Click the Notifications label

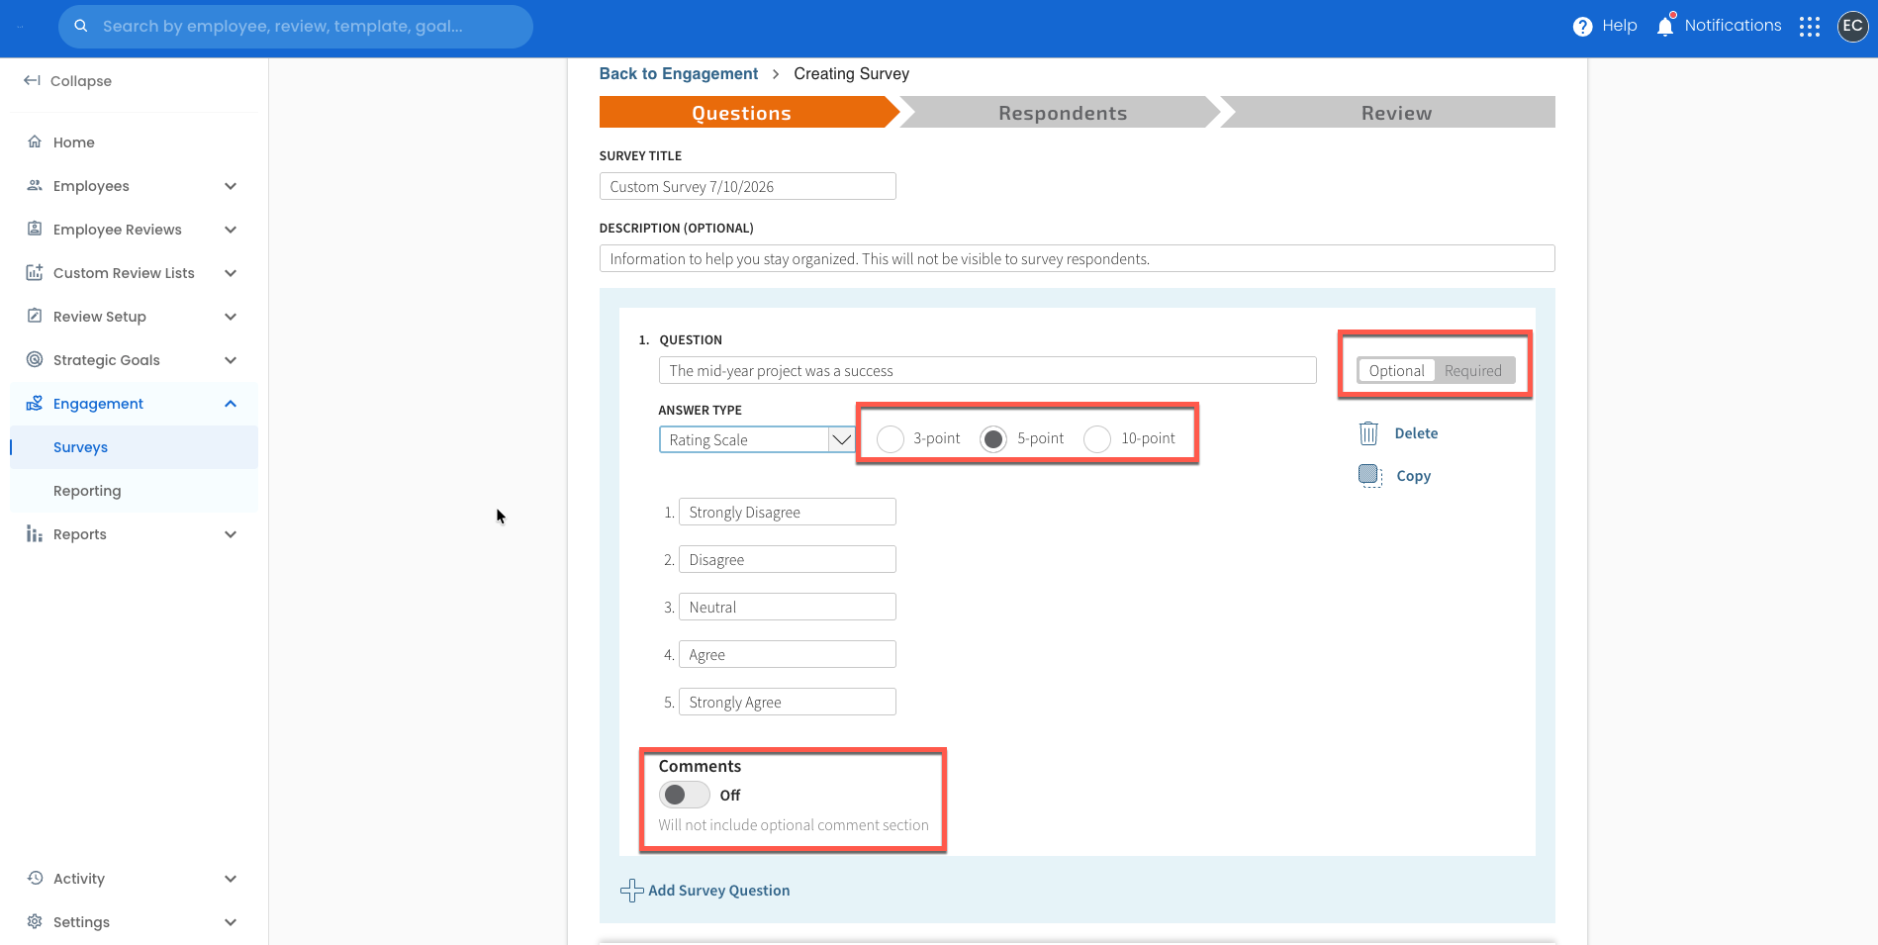(x=1733, y=26)
